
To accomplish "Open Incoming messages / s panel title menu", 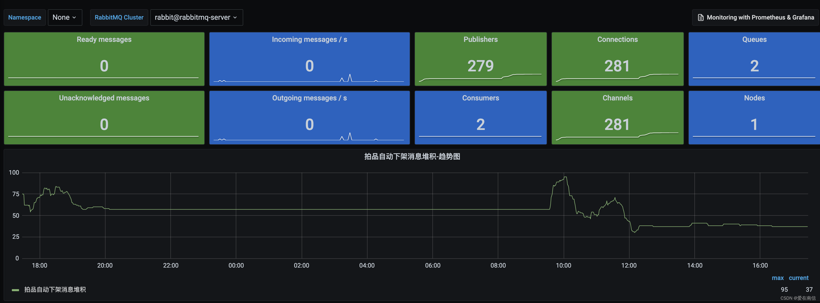I will tap(309, 39).
